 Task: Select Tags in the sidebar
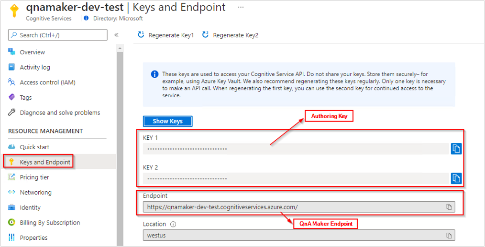(25, 98)
